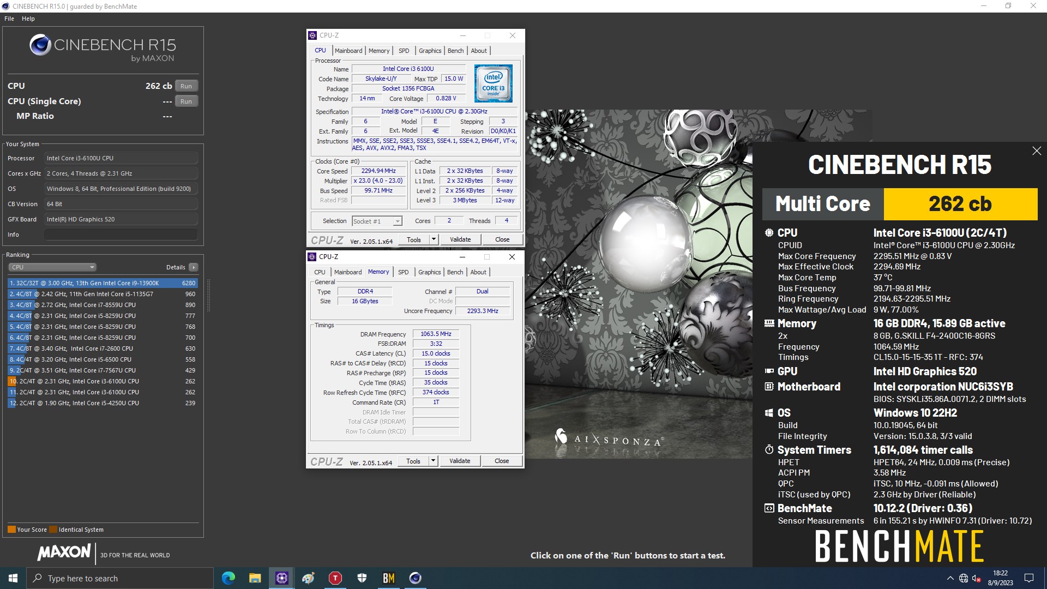Open the red T taskbar icon
Screen dimensions: 1047x589
[335, 578]
